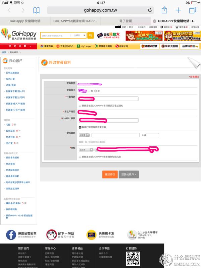This screenshot has width=201, height=268.
Task: Check 我願意收到GOHAPPY各項簡訊及電話通知 box
Action: 80,106
